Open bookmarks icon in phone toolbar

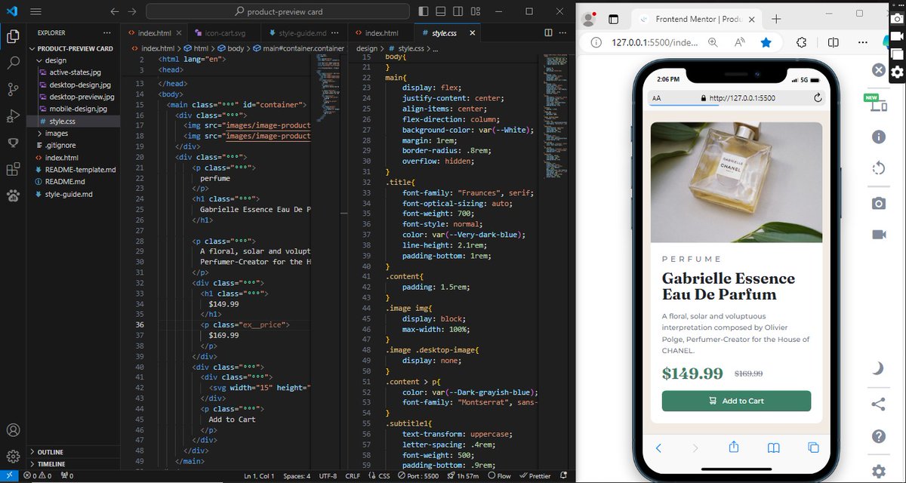(773, 448)
